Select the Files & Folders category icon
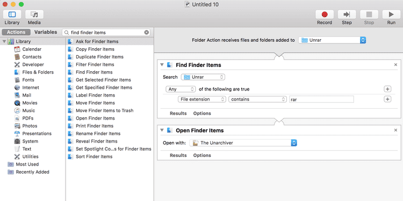 17,72
